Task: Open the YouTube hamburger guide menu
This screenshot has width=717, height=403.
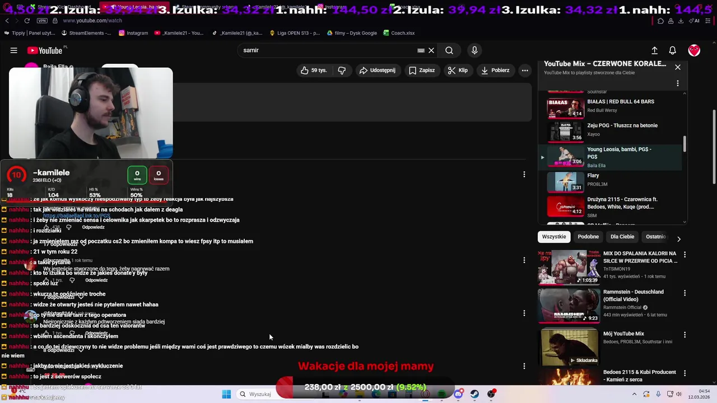Action: click(x=13, y=50)
